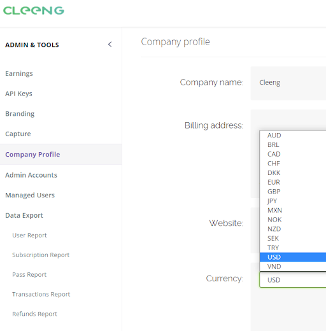Image resolution: width=326 pixels, height=331 pixels.
Task: Open Admin Accounts page
Action: click(31, 175)
